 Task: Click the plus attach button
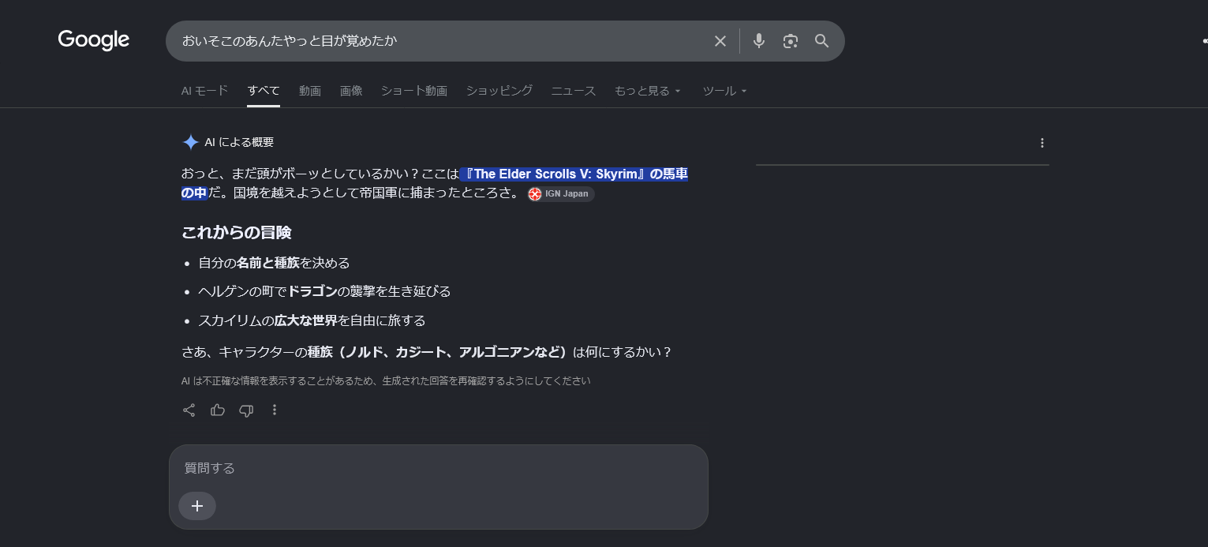197,506
